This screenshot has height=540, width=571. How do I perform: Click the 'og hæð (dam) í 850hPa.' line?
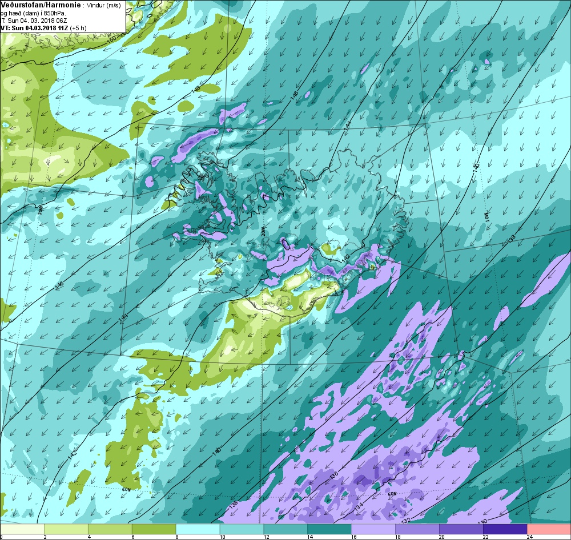pos(33,13)
